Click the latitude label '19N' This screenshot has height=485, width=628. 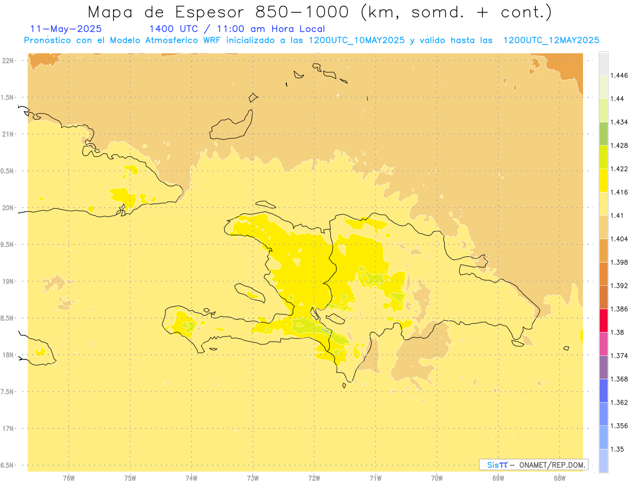(8, 281)
